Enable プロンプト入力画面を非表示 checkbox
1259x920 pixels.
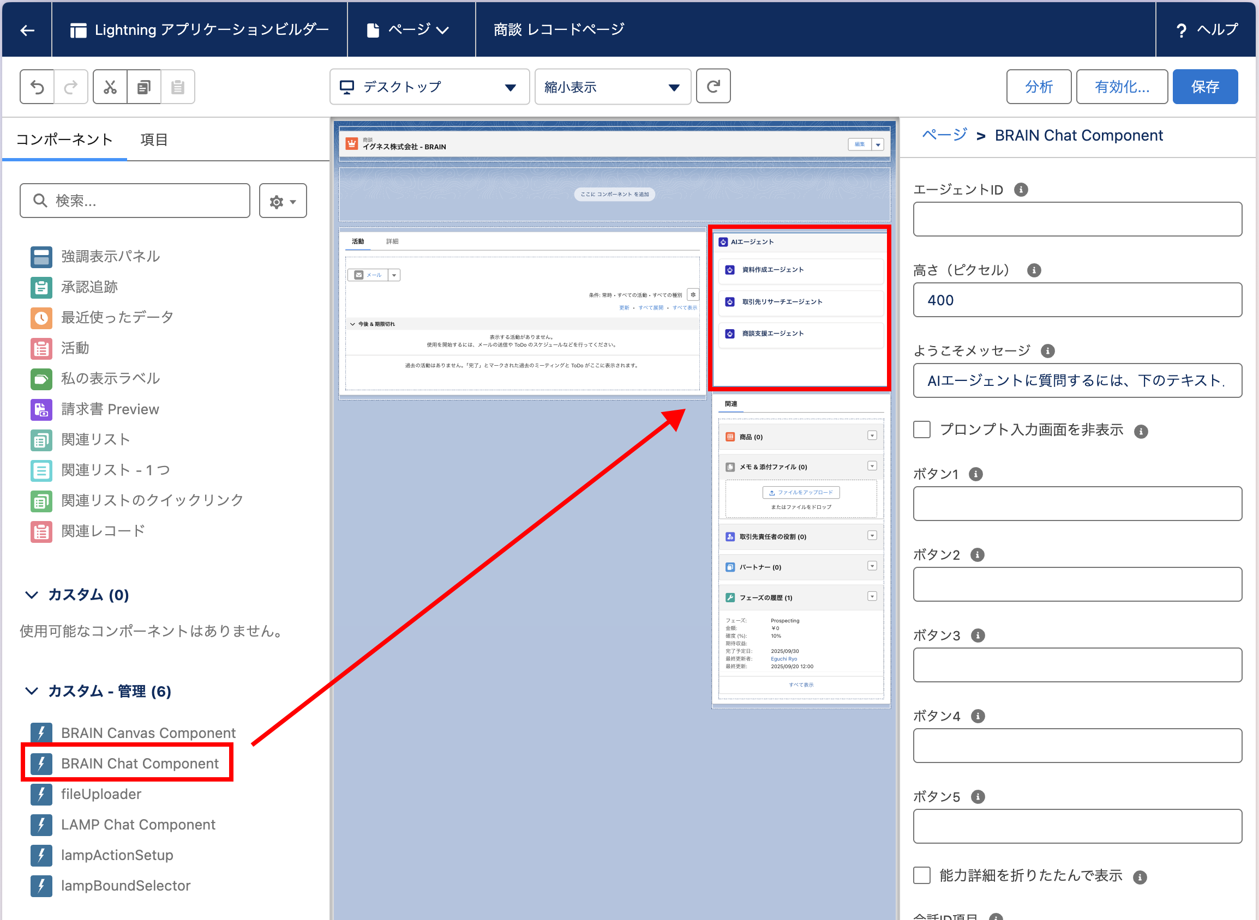point(922,429)
